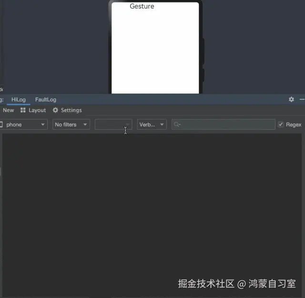Open the log panel gear options
The width and height of the screenshot is (305, 298).
(291, 100)
